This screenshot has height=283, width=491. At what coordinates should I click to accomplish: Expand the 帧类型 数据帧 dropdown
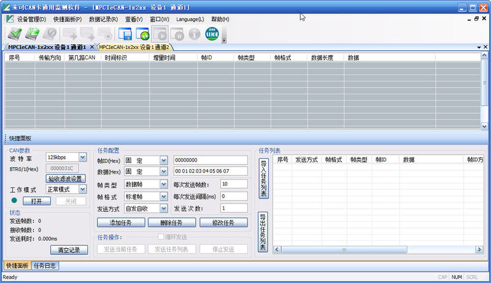164,184
